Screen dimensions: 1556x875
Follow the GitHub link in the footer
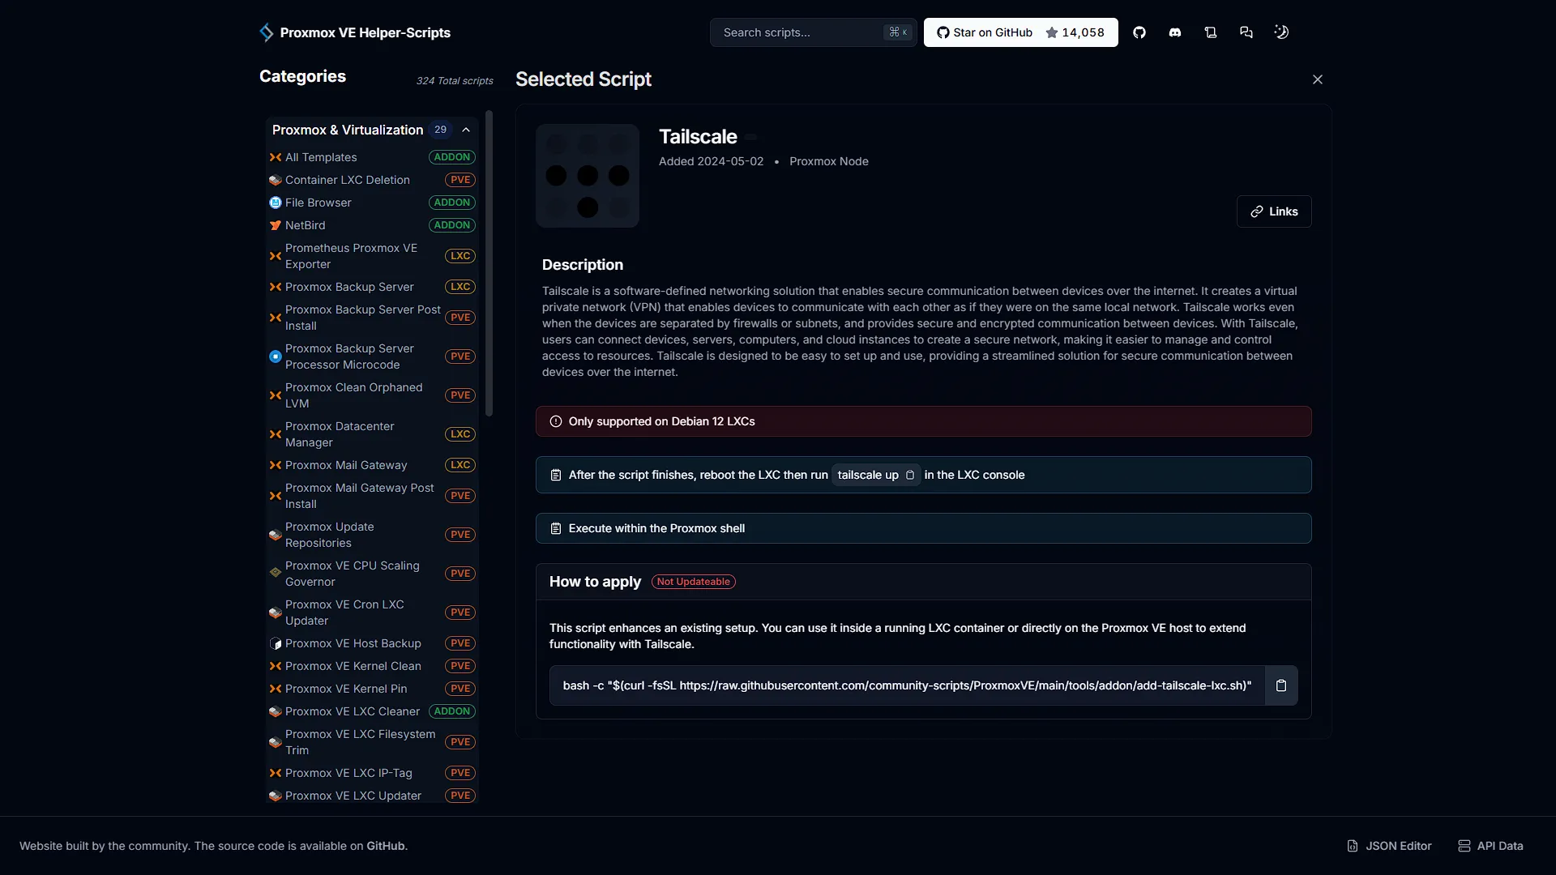tap(385, 846)
